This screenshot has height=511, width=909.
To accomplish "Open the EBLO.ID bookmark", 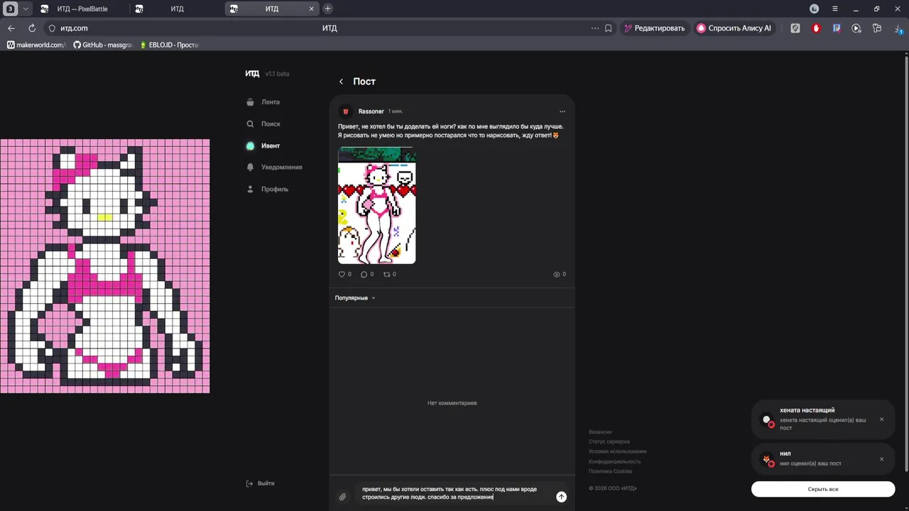I will tap(169, 45).
